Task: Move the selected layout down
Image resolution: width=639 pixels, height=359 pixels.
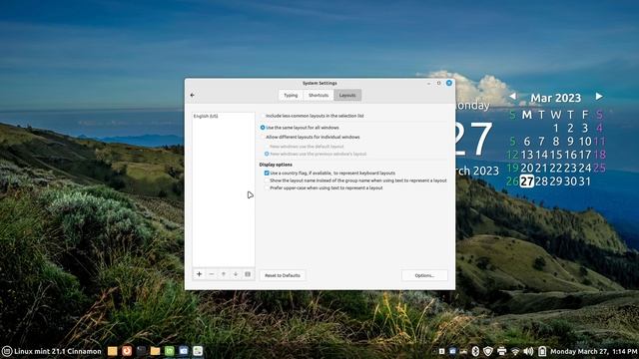Action: click(x=236, y=274)
